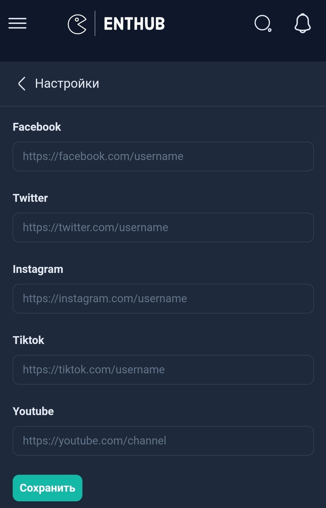The image size is (326, 508).
Task: Click into the Youtube channel field
Action: (x=163, y=441)
